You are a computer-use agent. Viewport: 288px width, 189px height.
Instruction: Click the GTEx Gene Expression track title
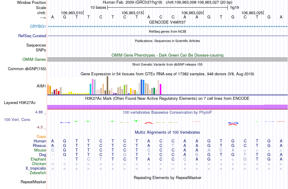point(167,74)
